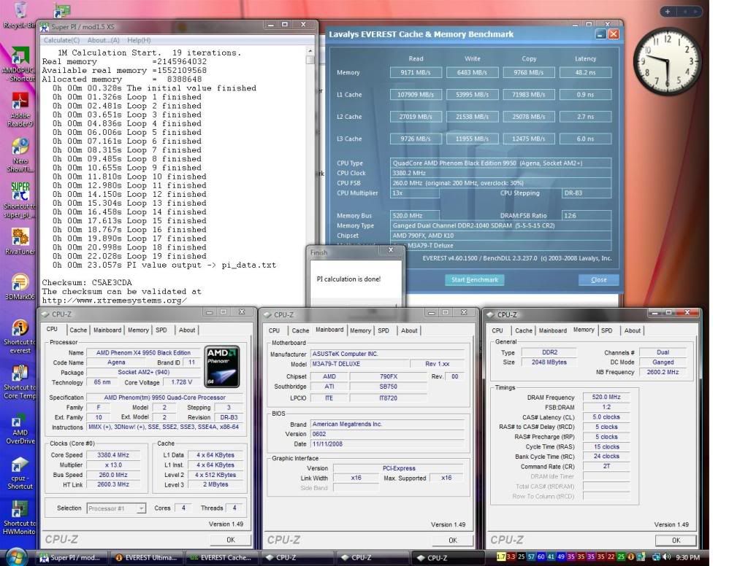Switch to Super PI taskbar button
Viewport: 748px width, 566px height.
pyautogui.click(x=71, y=557)
